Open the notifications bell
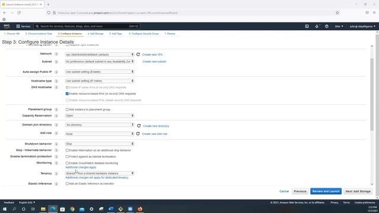The height and width of the screenshot is (213, 379). click(317, 26)
